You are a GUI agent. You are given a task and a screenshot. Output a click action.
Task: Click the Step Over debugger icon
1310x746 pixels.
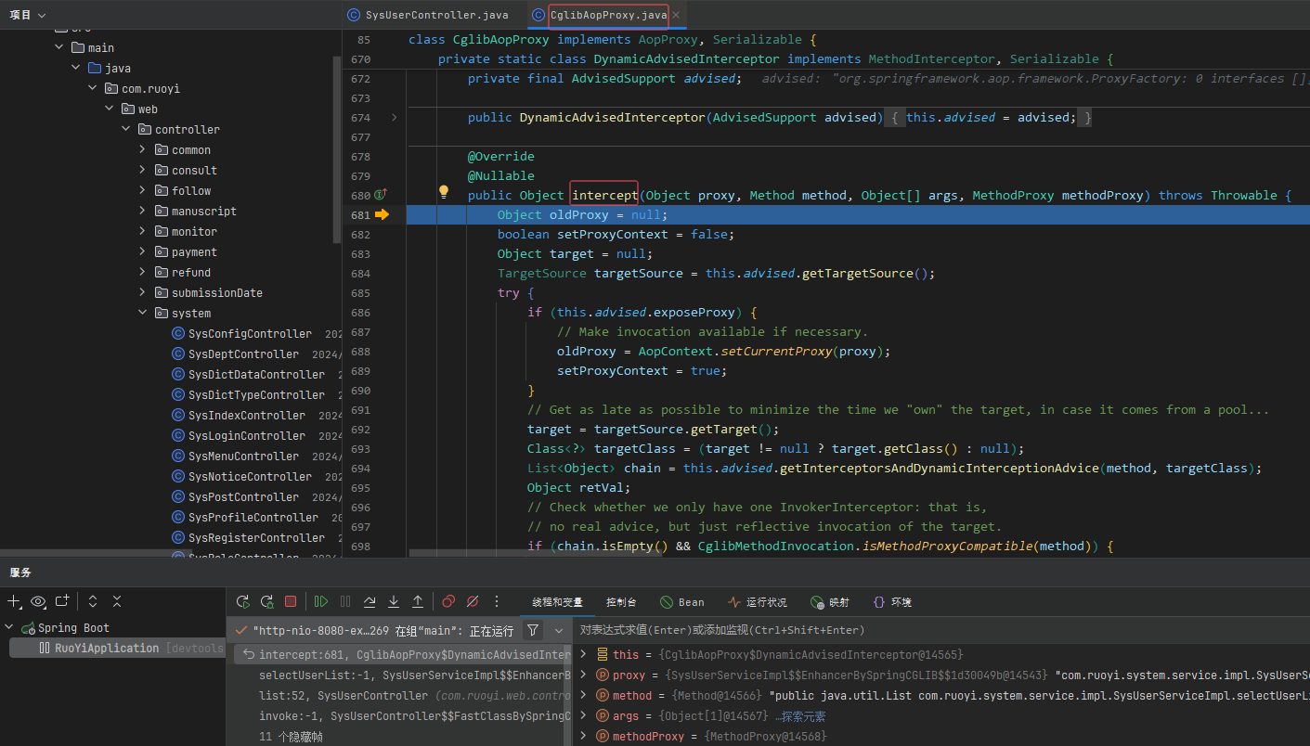370,601
